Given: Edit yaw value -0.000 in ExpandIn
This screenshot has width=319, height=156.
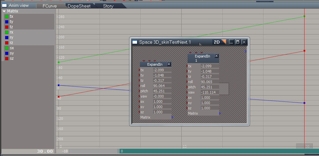Looking at the screenshot, I should 162,97.
